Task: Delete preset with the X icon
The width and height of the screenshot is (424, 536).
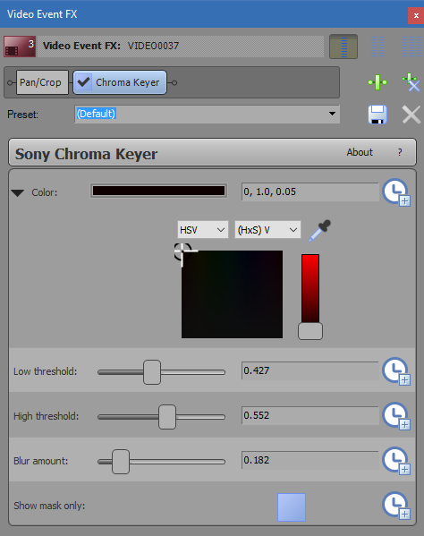Action: coord(411,115)
